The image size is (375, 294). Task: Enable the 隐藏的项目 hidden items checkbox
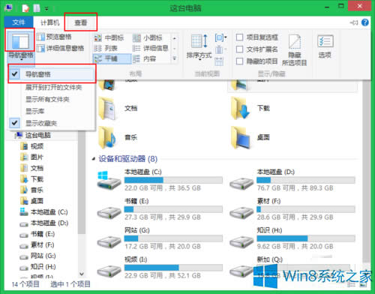239,61
